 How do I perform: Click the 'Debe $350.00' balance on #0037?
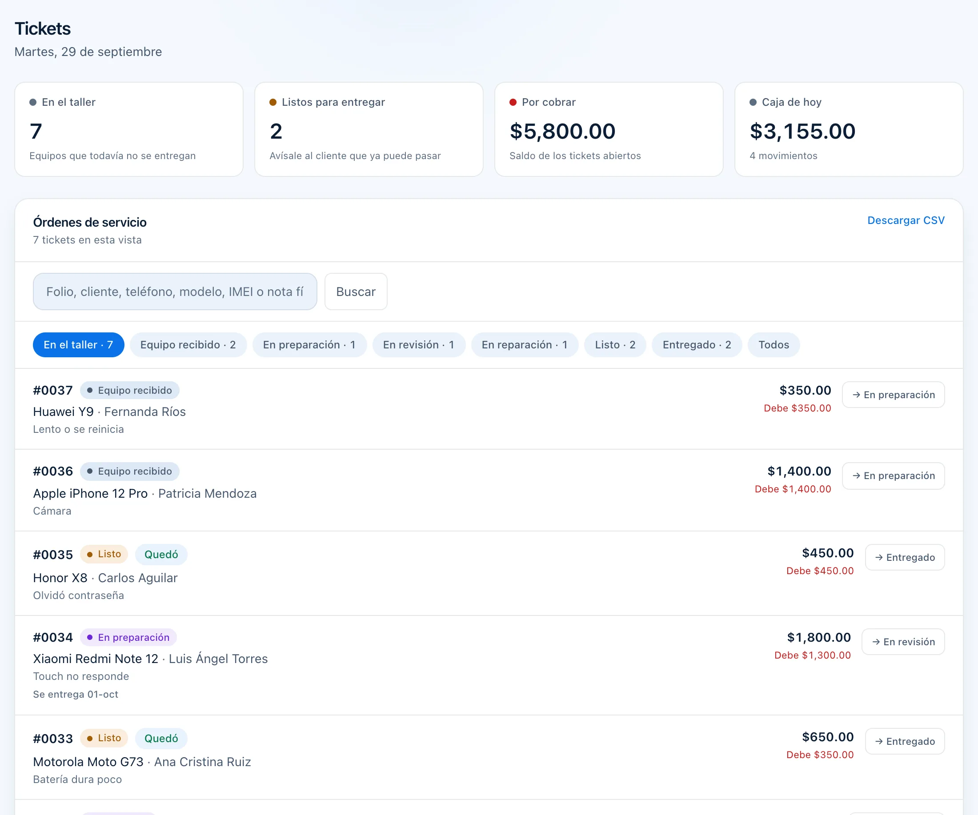(798, 408)
